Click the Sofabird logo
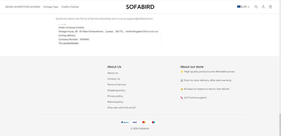The height and width of the screenshot is (136, 281). (140, 7)
